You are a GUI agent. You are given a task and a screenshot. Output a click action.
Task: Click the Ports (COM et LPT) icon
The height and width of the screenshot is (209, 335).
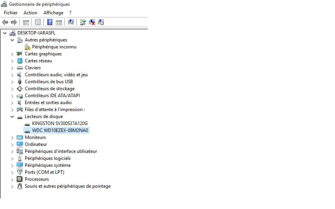[20, 172]
